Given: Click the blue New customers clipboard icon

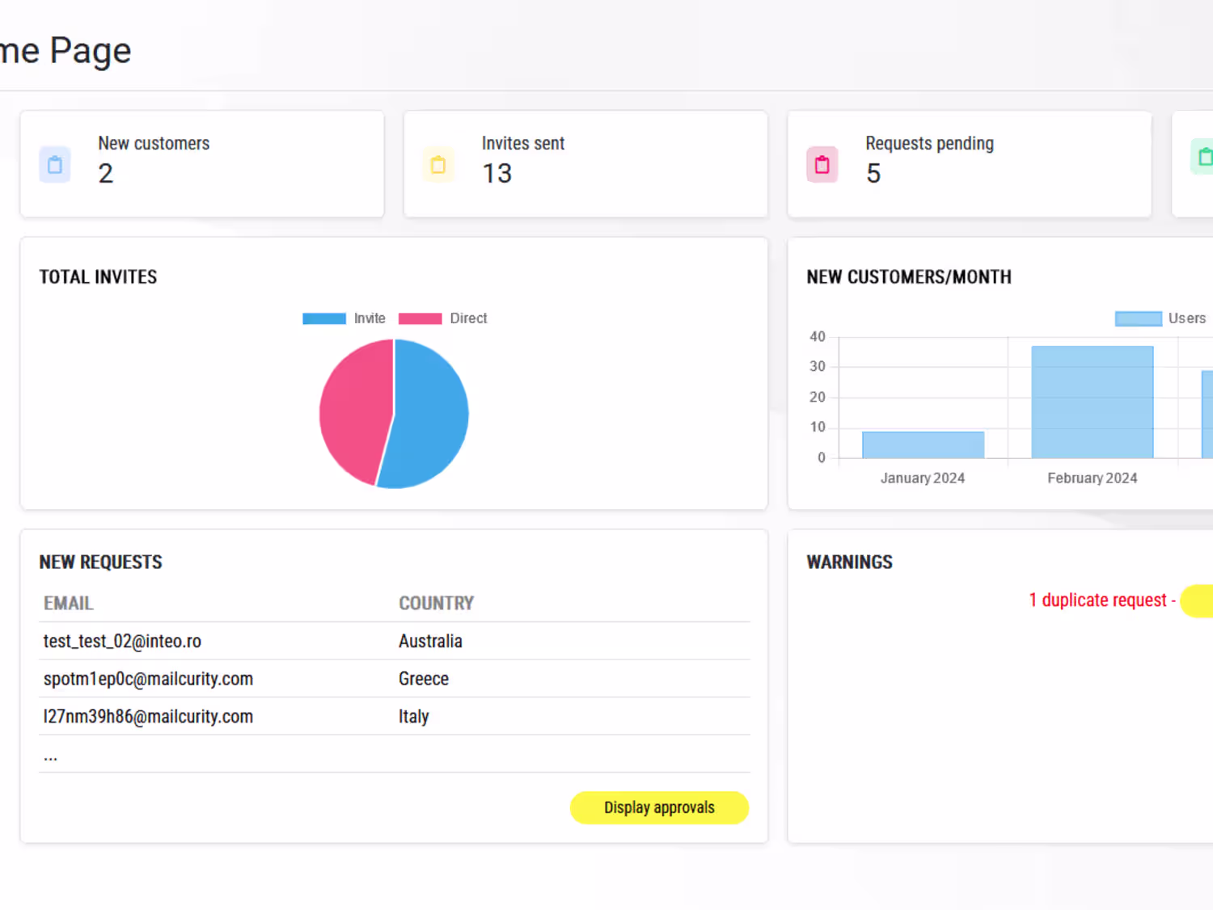Looking at the screenshot, I should coord(55,165).
